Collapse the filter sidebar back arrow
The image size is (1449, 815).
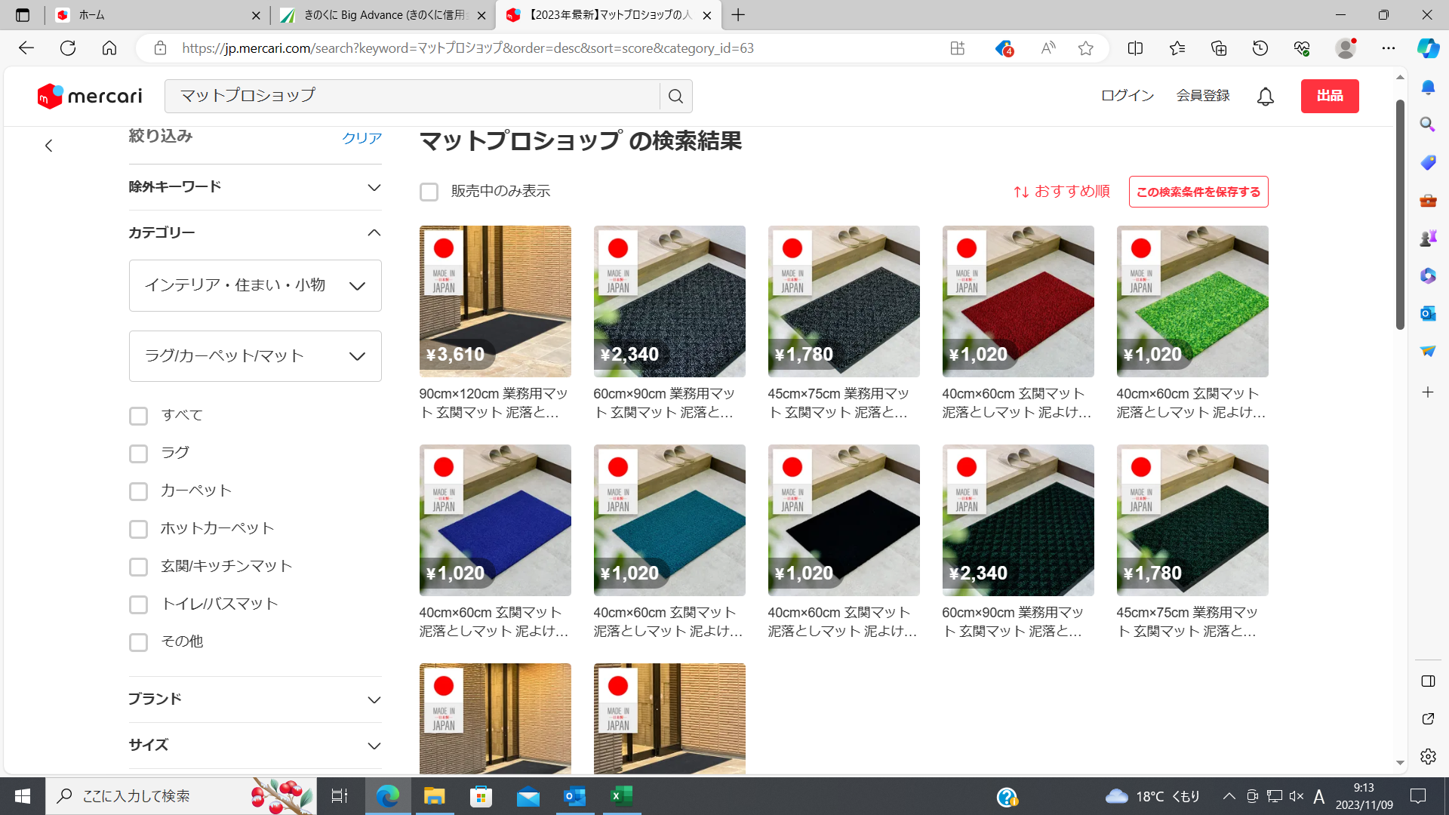click(49, 146)
